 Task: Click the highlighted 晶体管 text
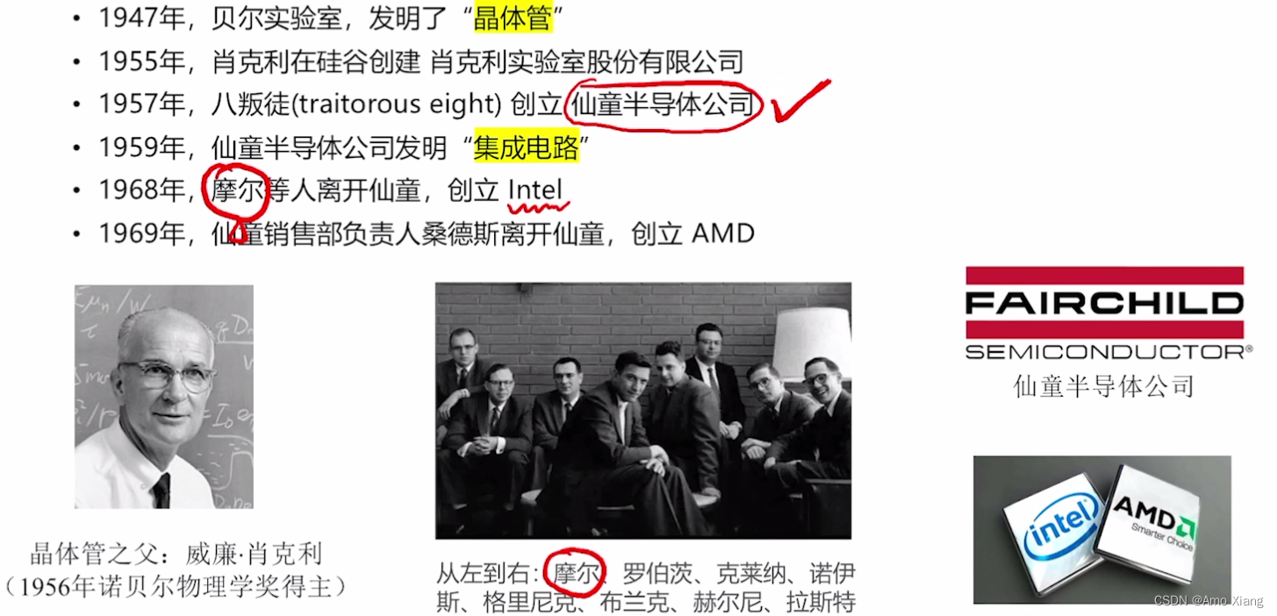(513, 18)
